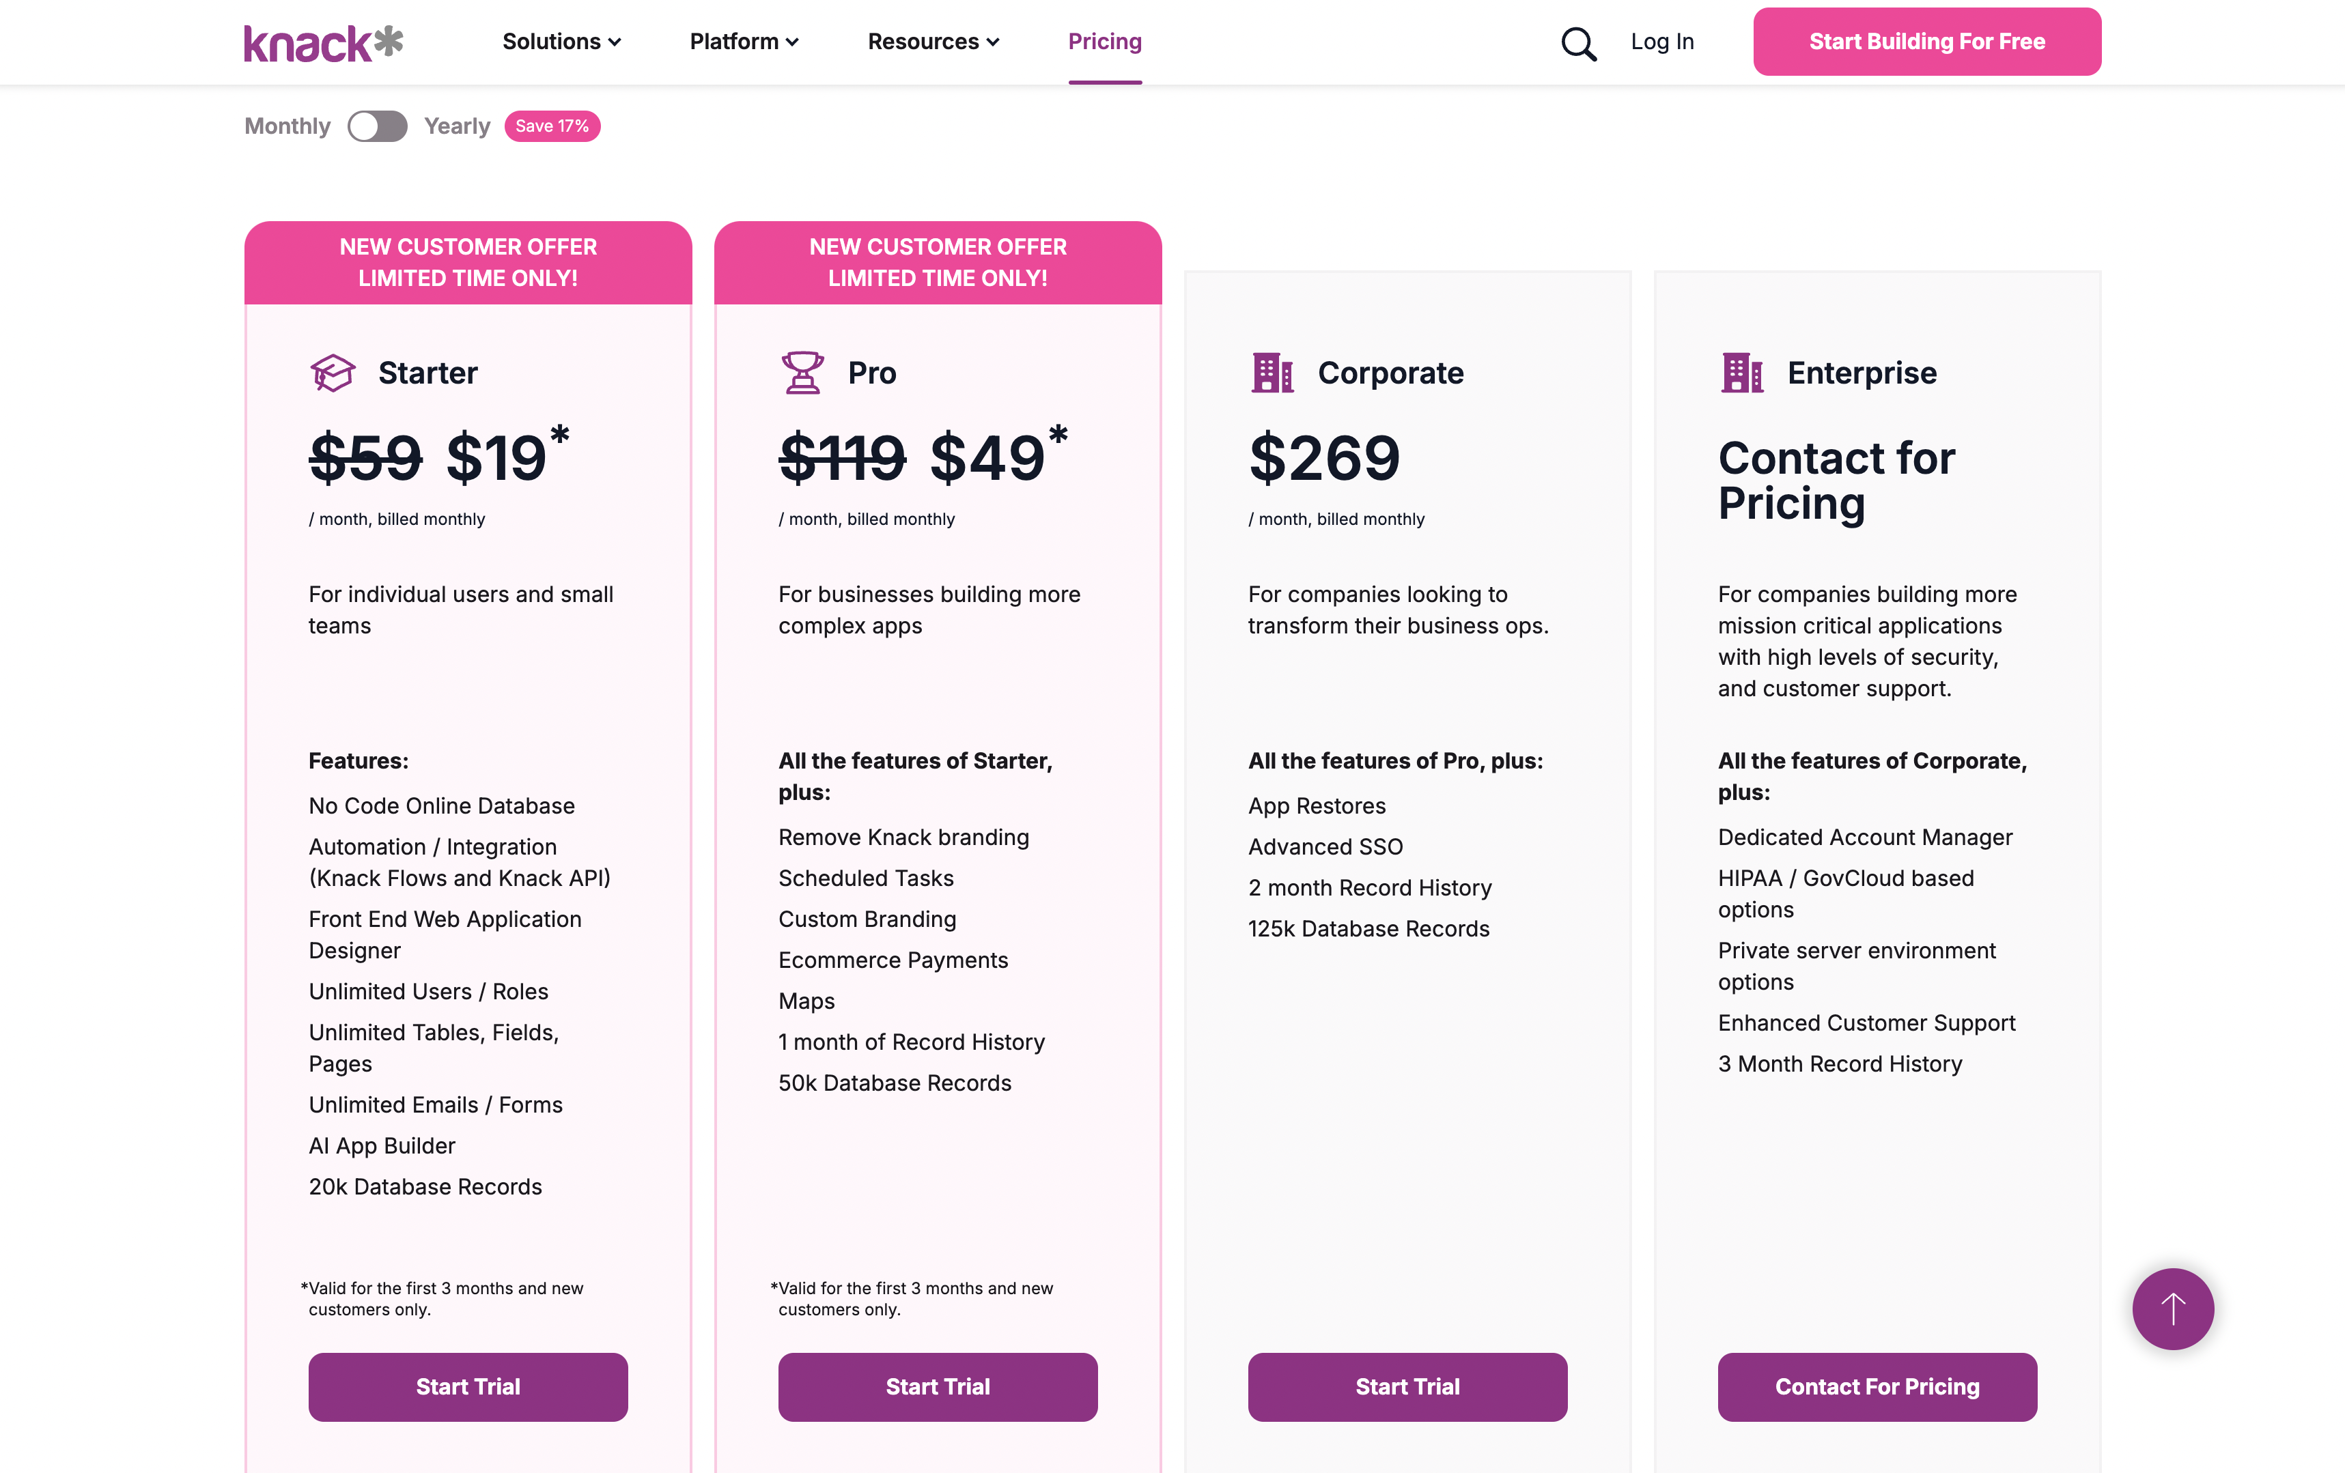Expand the Resources dropdown menu

(x=933, y=42)
